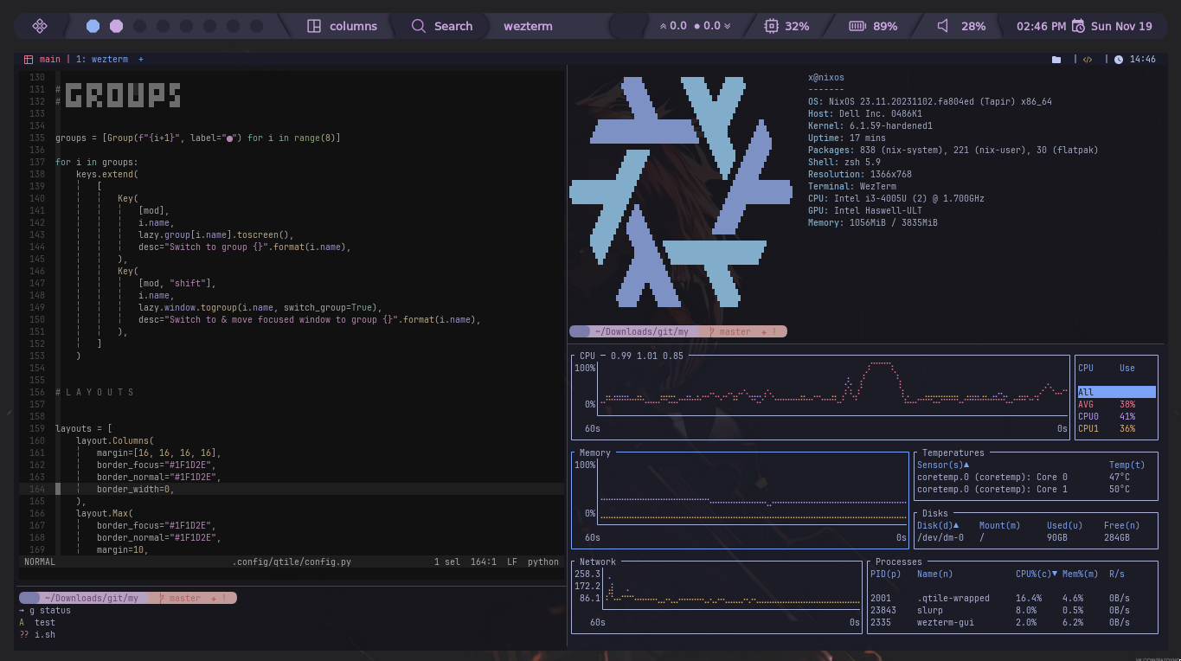Click the folder icon in the tmux status bar
The height and width of the screenshot is (661, 1181).
tap(1056, 60)
